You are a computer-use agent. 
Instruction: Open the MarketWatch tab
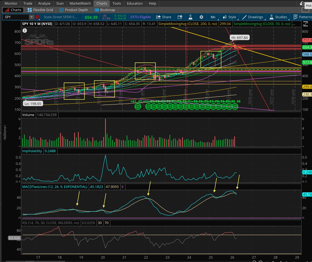point(80,3)
